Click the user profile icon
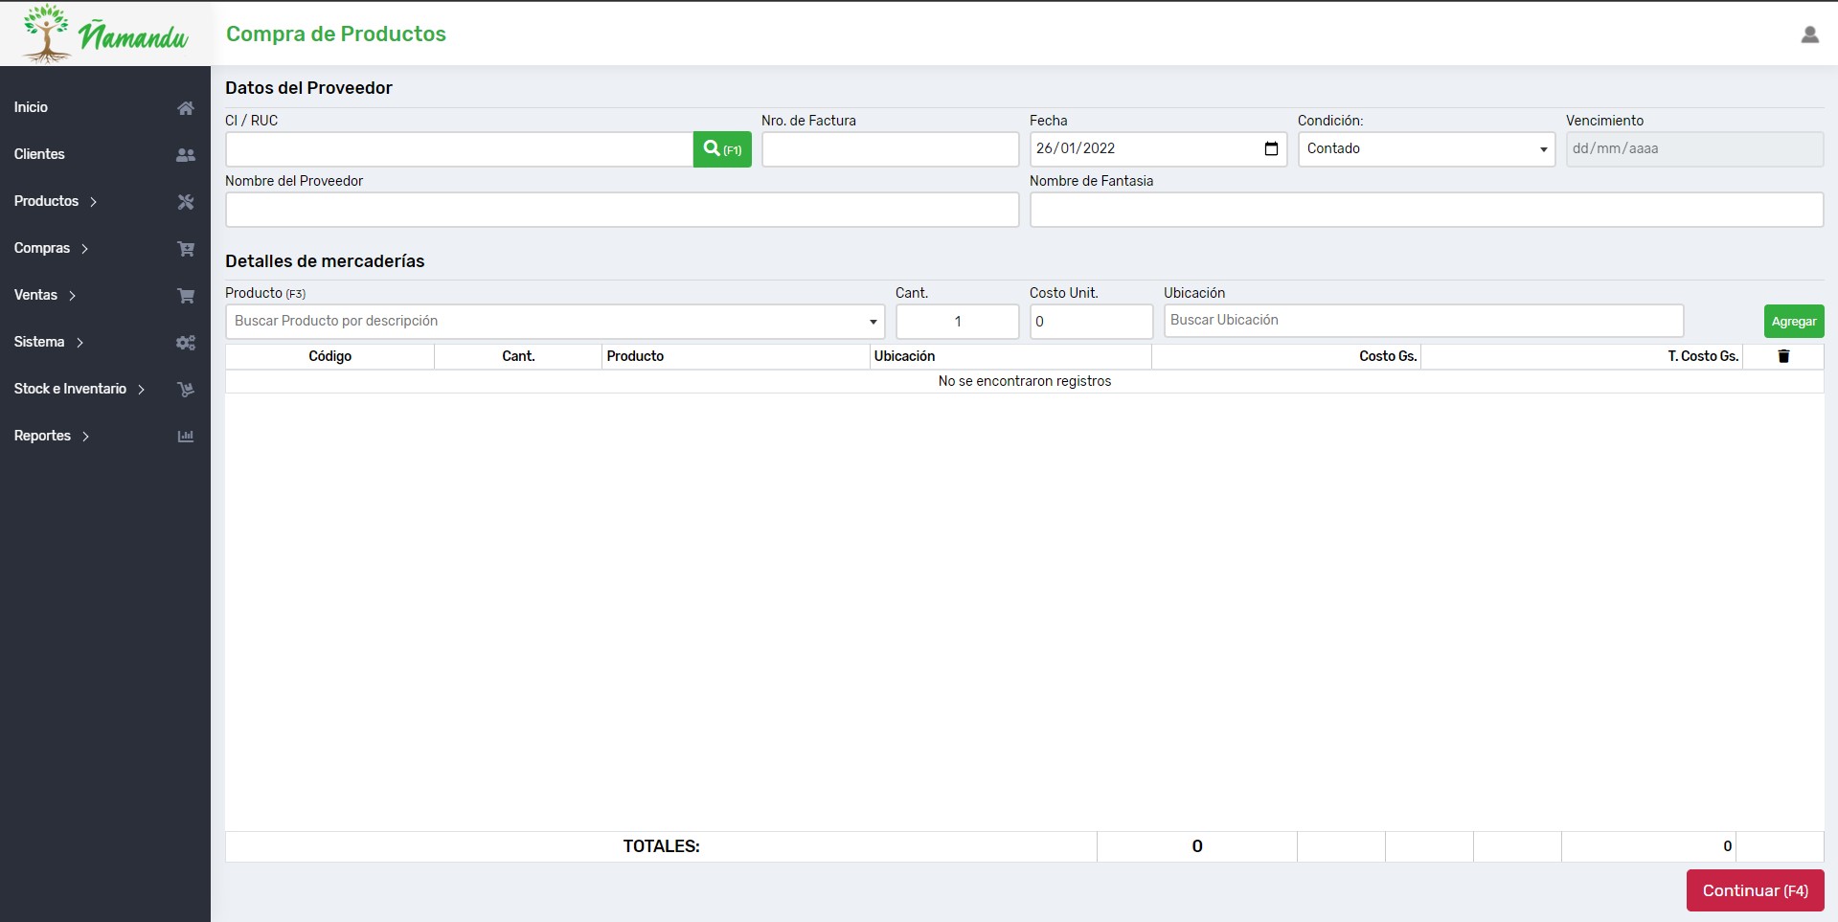 point(1809,34)
